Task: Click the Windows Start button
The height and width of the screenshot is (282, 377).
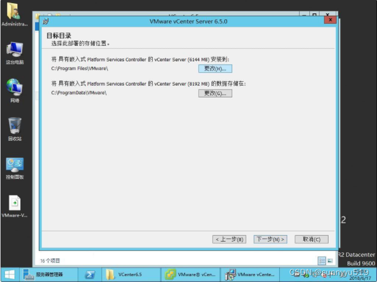Action: click(10, 274)
